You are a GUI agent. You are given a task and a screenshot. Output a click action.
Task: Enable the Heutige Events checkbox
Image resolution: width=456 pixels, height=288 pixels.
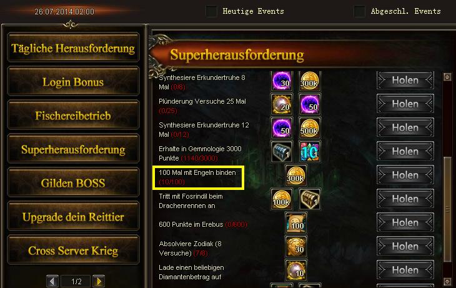[x=211, y=11]
